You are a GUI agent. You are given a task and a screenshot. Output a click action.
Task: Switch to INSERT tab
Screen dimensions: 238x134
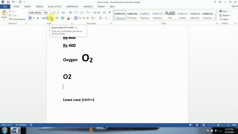click(28, 7)
